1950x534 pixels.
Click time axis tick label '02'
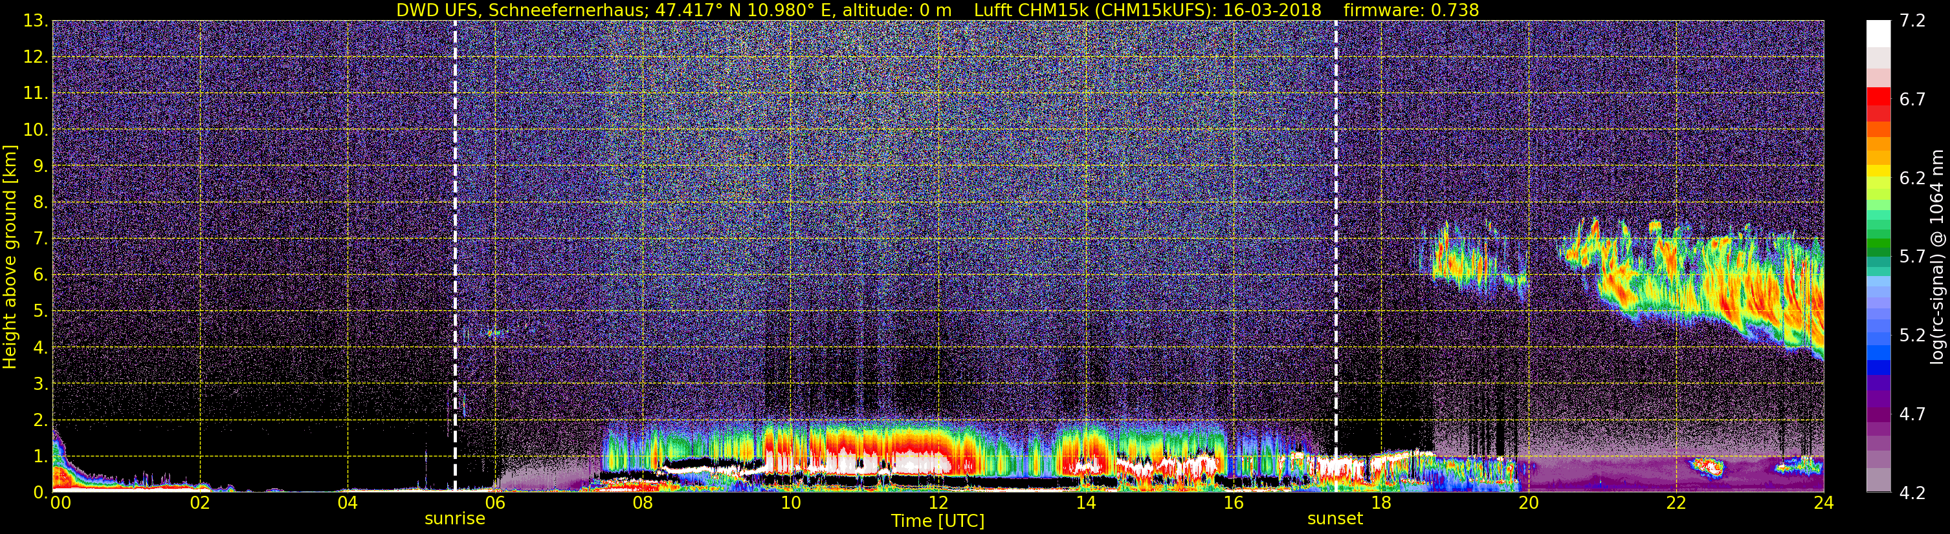pyautogui.click(x=200, y=503)
